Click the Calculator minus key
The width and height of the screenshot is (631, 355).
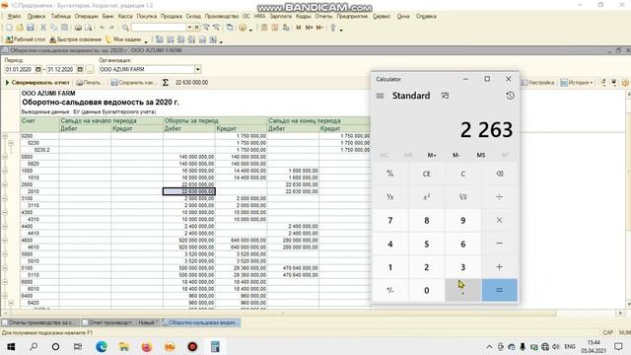(499, 244)
